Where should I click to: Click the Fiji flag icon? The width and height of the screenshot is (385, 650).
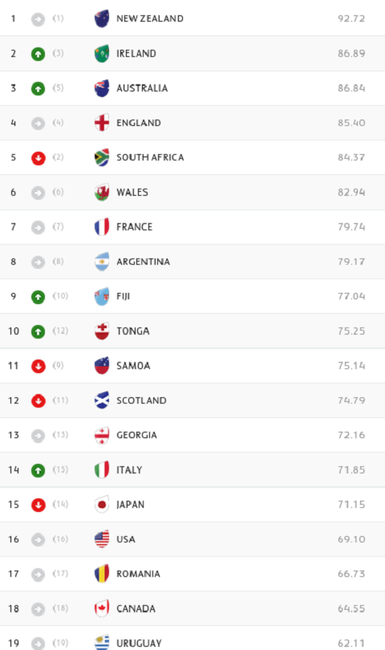pyautogui.click(x=102, y=296)
